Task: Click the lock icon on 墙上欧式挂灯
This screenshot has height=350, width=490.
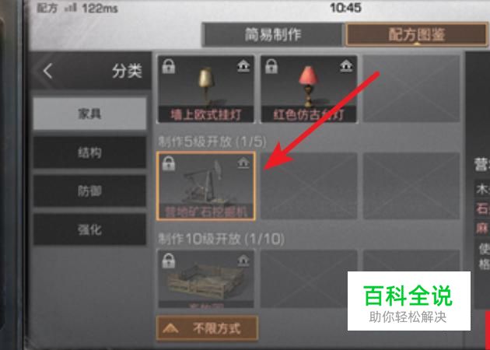Action: pyautogui.click(x=169, y=66)
